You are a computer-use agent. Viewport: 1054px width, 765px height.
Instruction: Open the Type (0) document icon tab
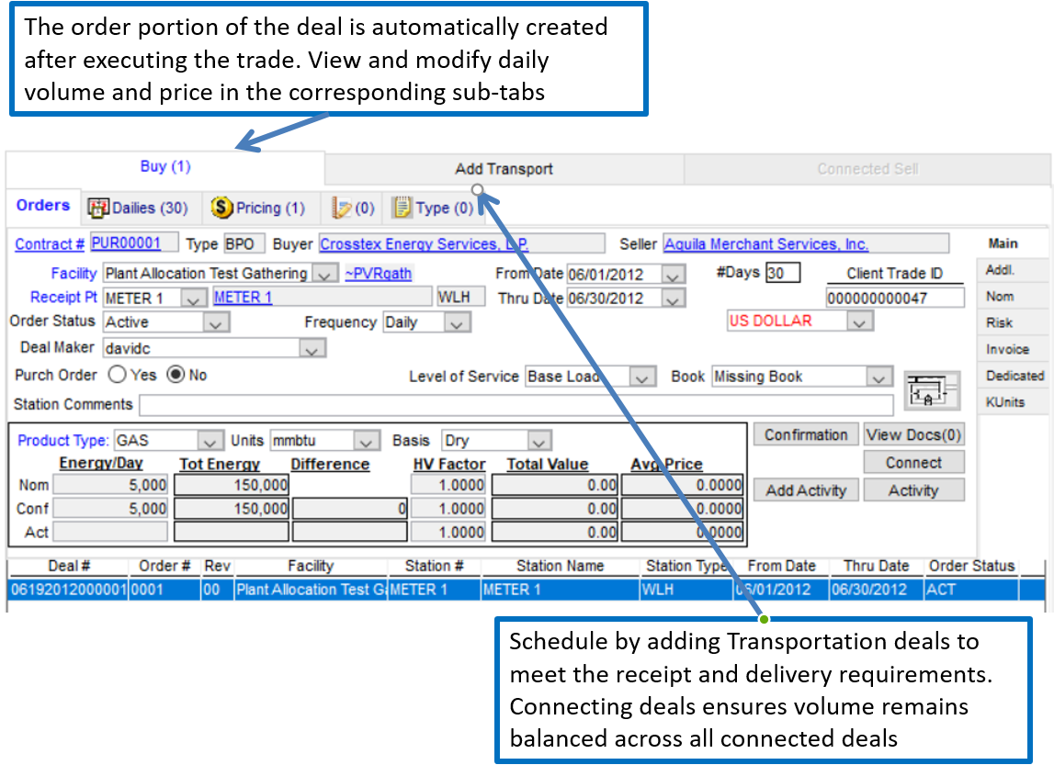coord(433,208)
